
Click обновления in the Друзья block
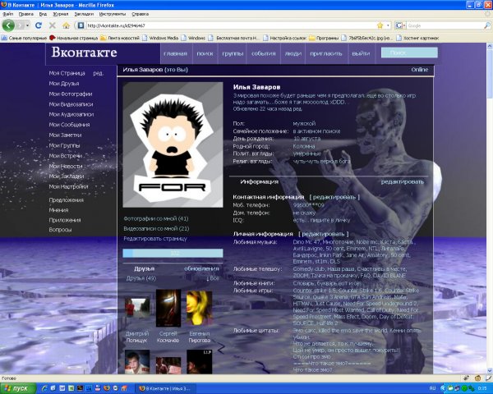click(x=201, y=269)
